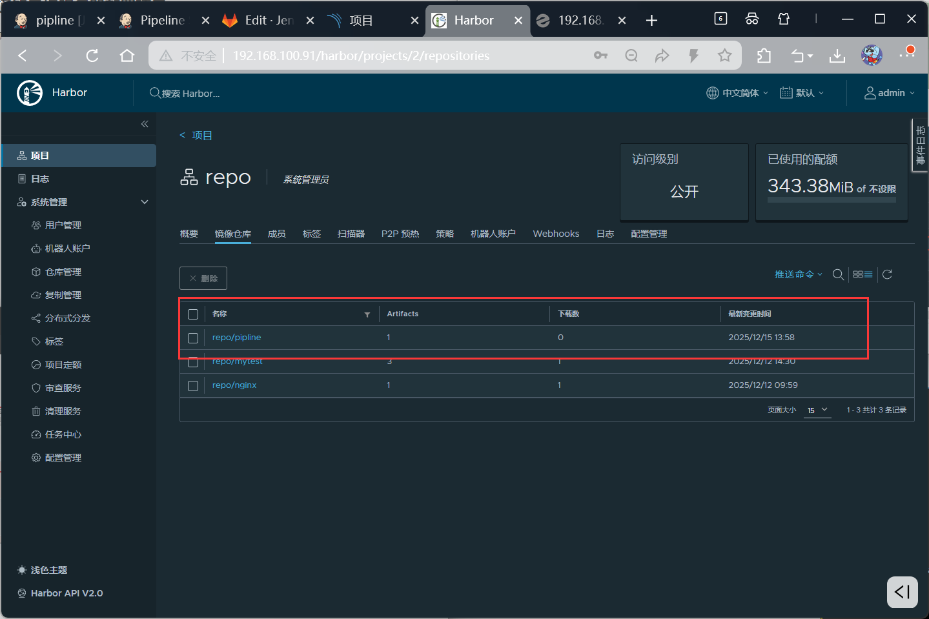The height and width of the screenshot is (619, 929).
Task: Click the browser profile avatar
Action: (872, 56)
